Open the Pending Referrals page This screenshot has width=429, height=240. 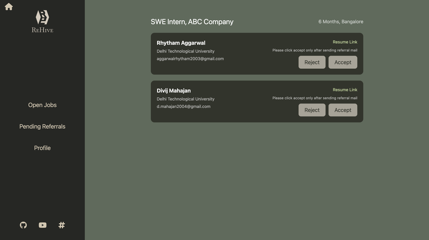[42, 126]
